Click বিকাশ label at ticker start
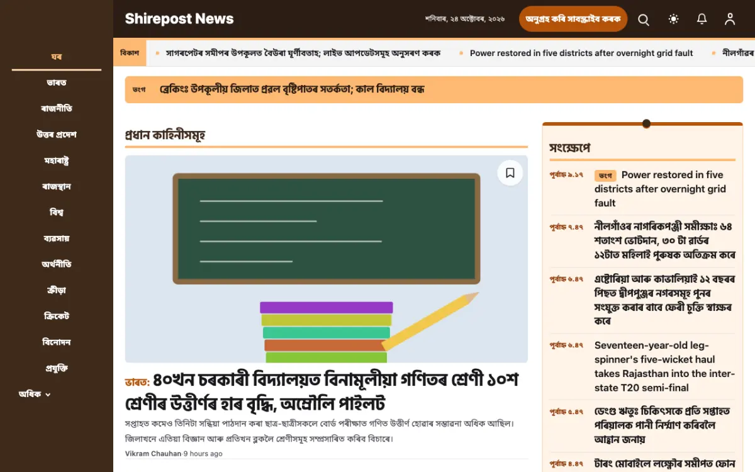The width and height of the screenshot is (755, 472). pyautogui.click(x=130, y=53)
